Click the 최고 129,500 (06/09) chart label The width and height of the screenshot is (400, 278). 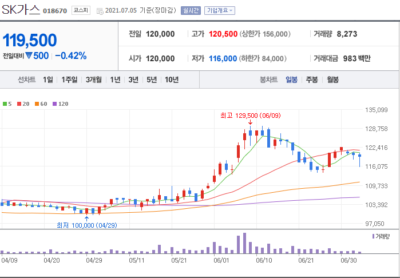click(x=251, y=116)
